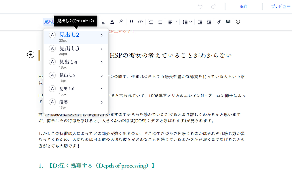Expand the 見出し2 style submenu arrow
Viewport: 292px width, 171px height.
pyautogui.click(x=102, y=35)
